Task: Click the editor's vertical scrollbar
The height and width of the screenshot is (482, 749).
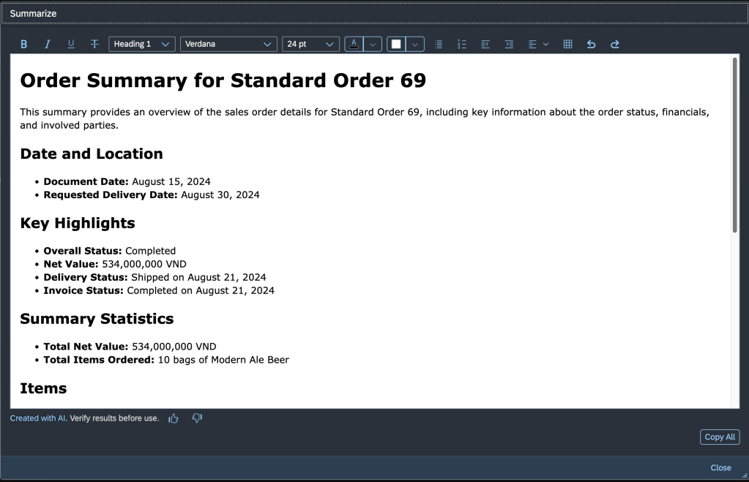Action: pyautogui.click(x=735, y=146)
